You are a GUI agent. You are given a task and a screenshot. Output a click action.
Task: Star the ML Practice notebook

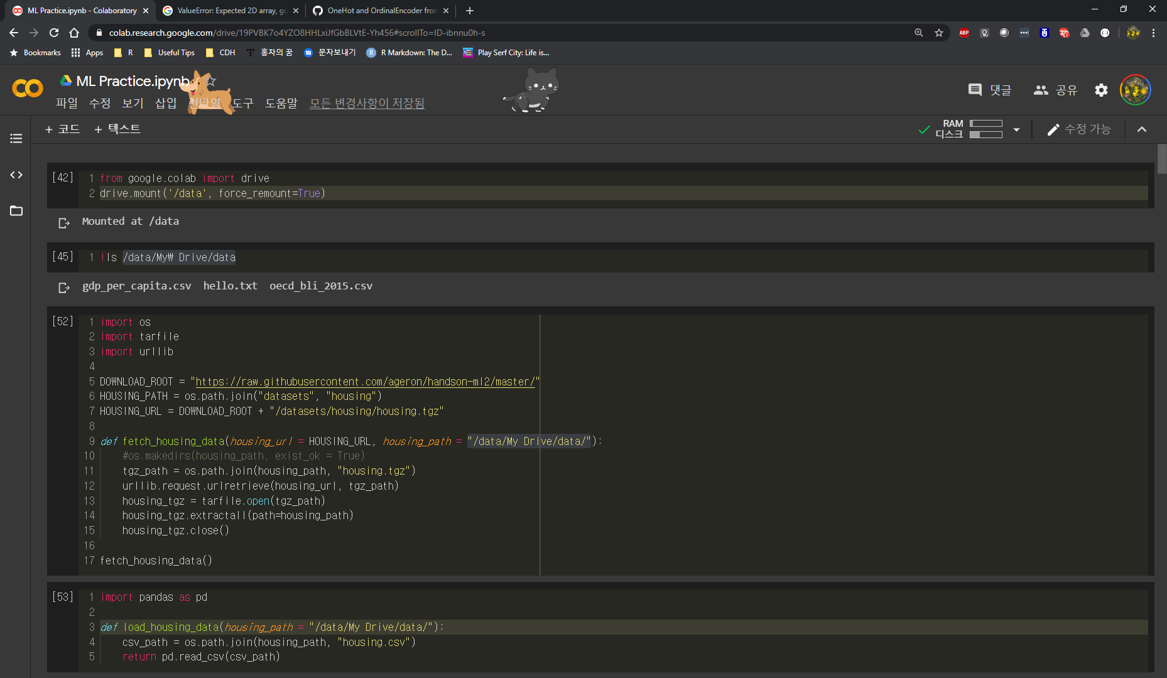tap(211, 81)
